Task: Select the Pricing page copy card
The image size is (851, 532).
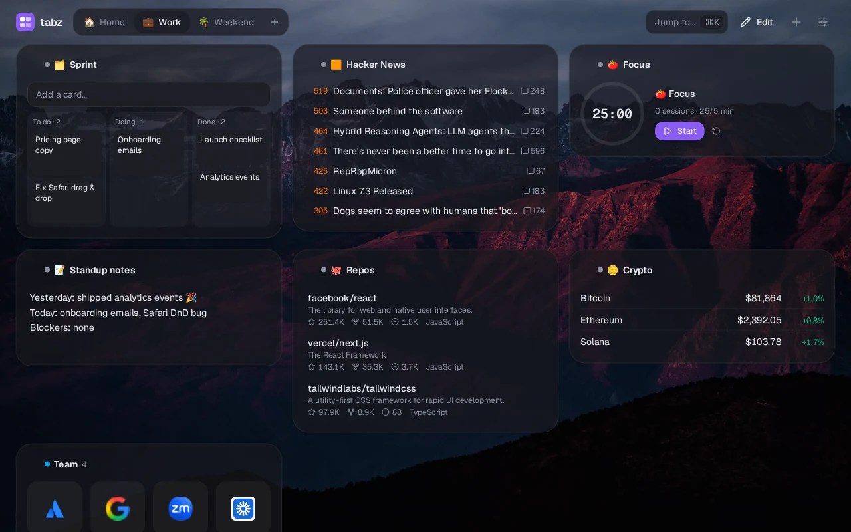Action: 66,145
